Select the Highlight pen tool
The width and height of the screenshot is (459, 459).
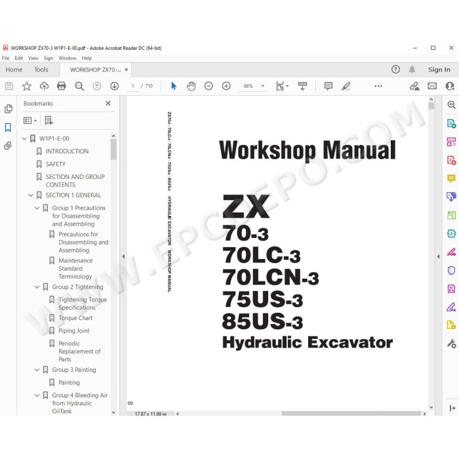pos(346,86)
